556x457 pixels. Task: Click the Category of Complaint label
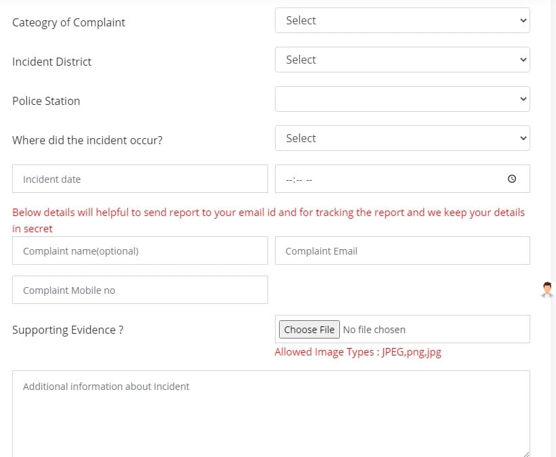point(68,22)
